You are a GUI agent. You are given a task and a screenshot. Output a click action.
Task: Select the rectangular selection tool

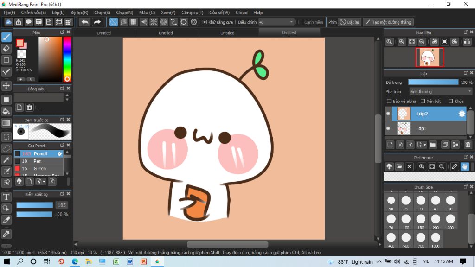pos(6,137)
